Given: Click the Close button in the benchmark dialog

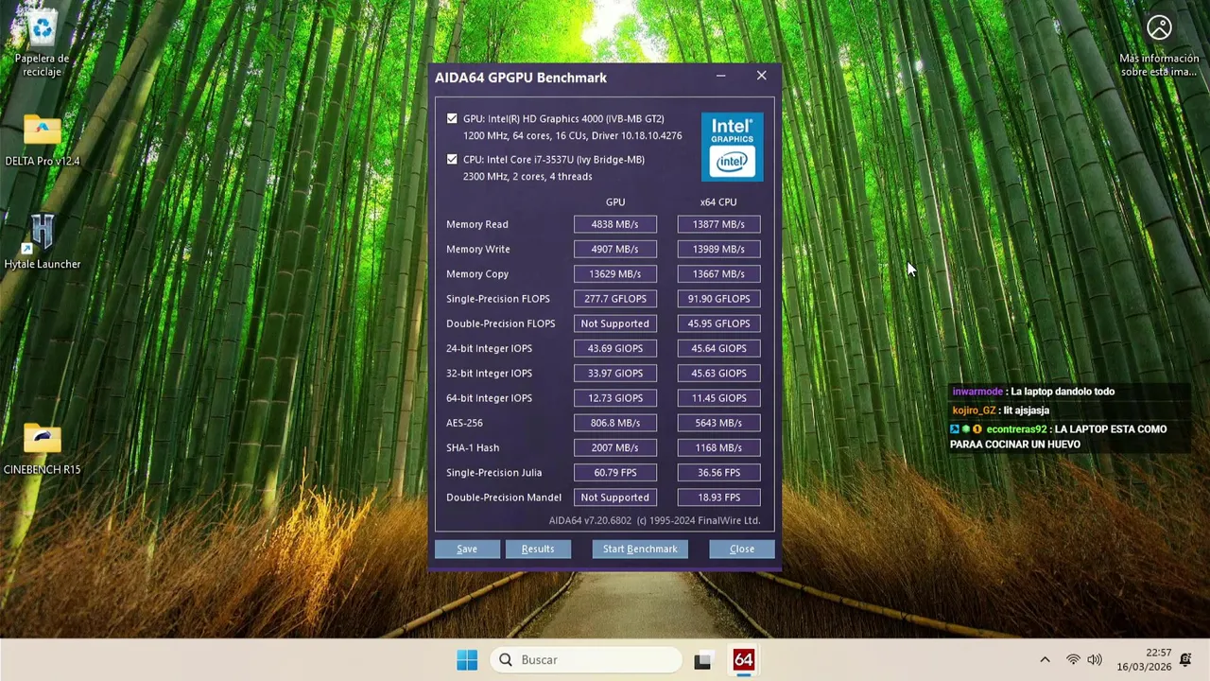Looking at the screenshot, I should tap(742, 549).
